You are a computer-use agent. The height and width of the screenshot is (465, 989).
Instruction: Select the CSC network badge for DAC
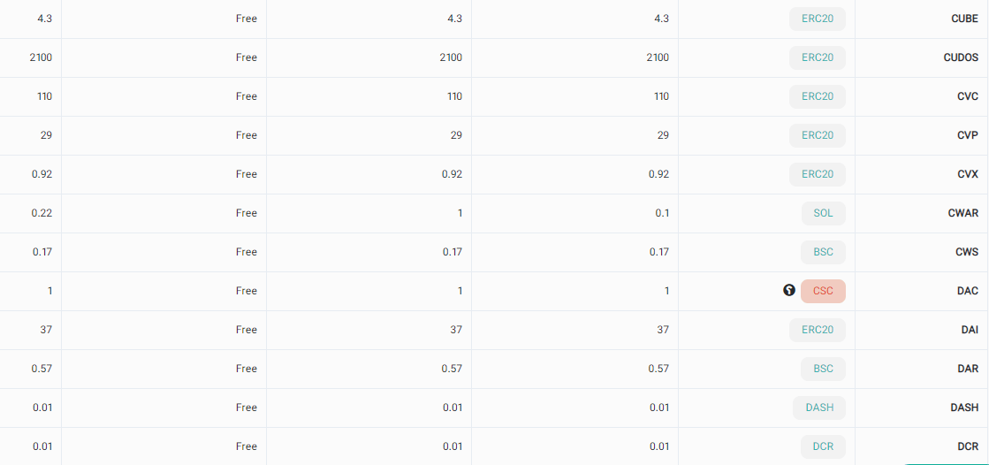pos(823,291)
